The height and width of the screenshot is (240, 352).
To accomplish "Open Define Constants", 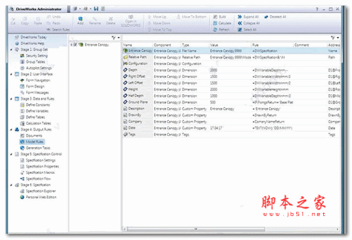I will coord(35,105).
